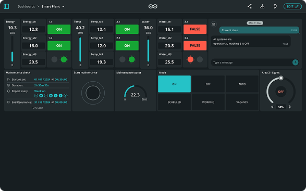Click the dim brightness icon
The image size is (306, 191).
(x=272, y=107)
